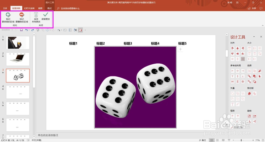The height and width of the screenshot is (142, 265).
Task: Open shapes dropdown arrow in quick toolbar
Action: [50, 30]
